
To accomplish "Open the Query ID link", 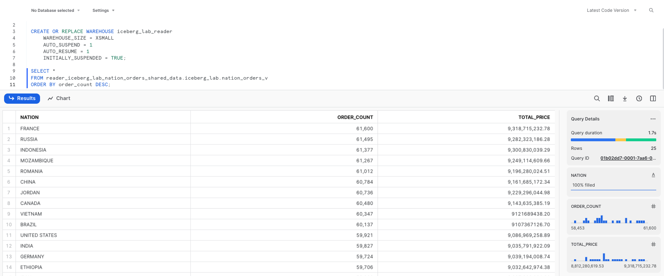I will pyautogui.click(x=628, y=158).
